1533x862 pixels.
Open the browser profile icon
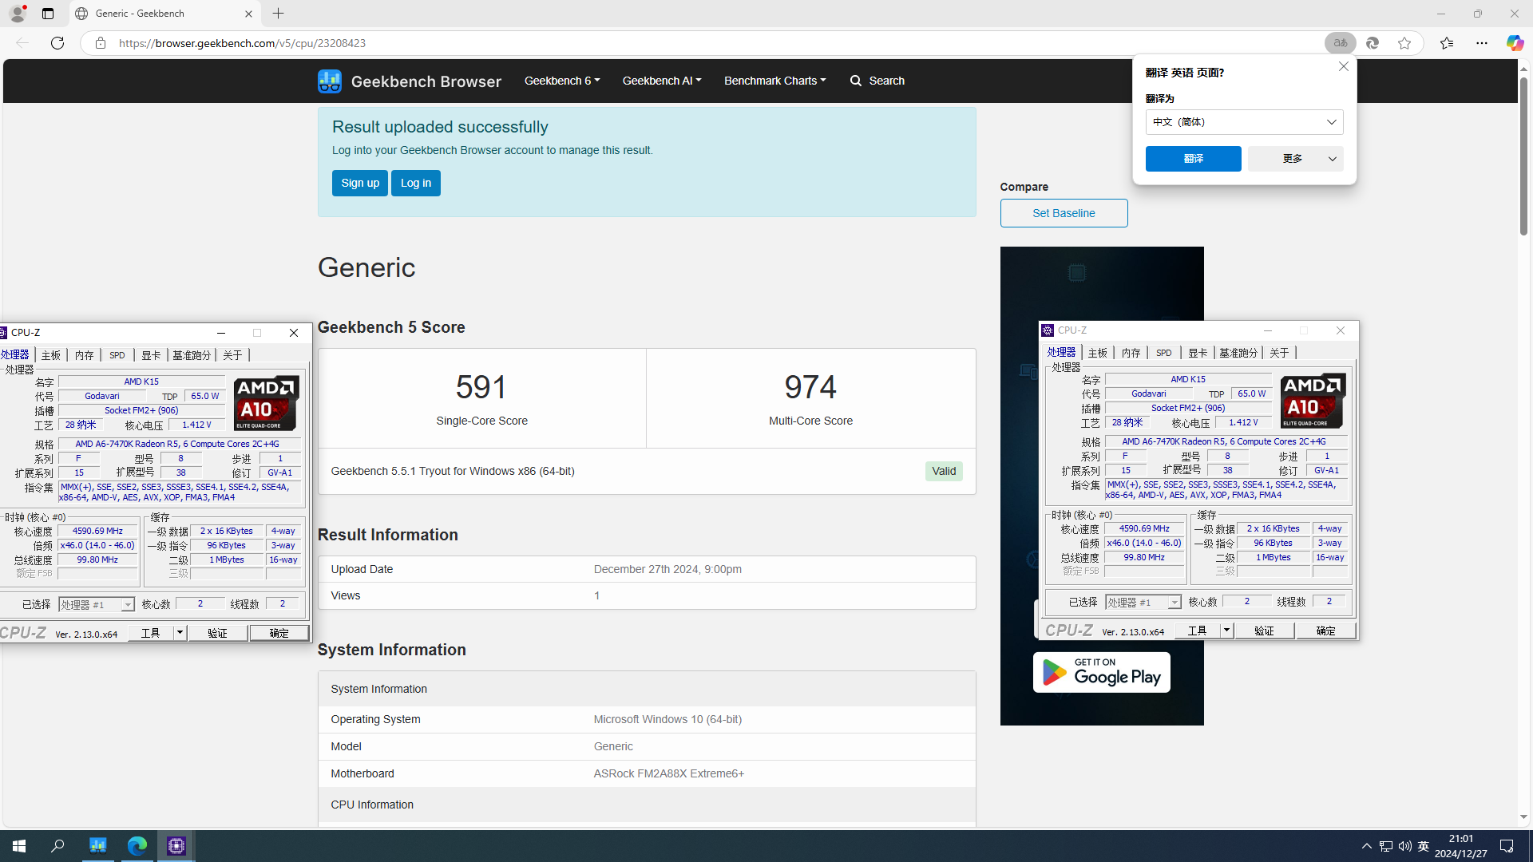(17, 14)
